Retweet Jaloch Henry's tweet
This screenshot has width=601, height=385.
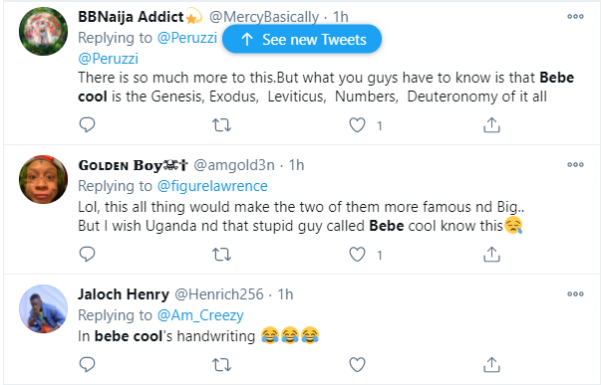221,365
